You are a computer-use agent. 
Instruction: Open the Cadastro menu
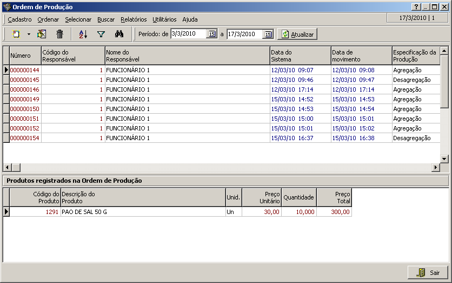(19, 19)
